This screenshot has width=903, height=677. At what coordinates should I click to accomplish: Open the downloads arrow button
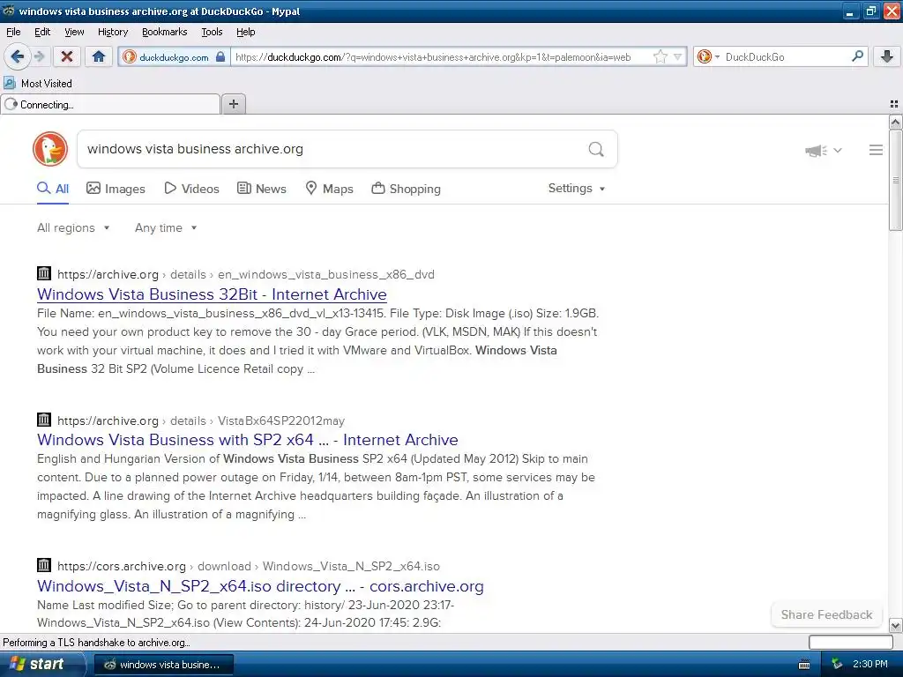(x=887, y=56)
